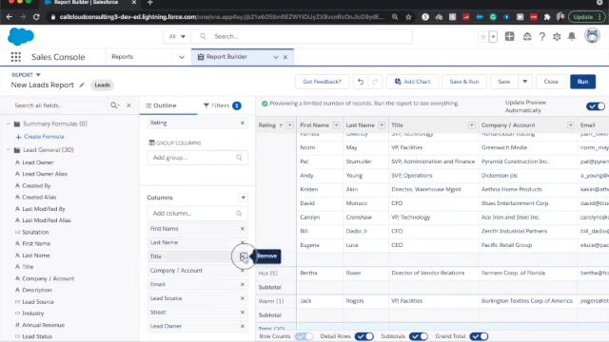Collapse the Summary Formulas folder
The image size is (609, 342).
pos(9,123)
